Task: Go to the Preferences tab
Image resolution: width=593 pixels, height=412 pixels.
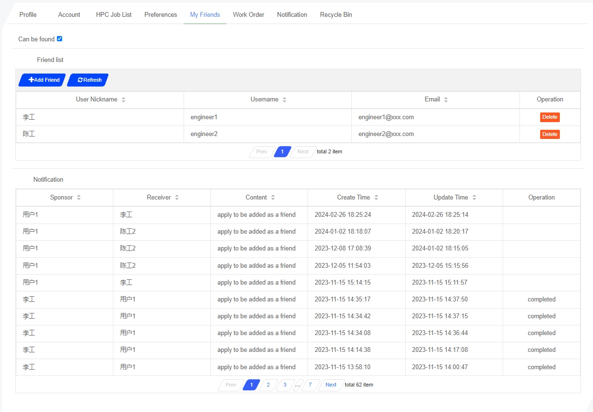Action: [161, 14]
